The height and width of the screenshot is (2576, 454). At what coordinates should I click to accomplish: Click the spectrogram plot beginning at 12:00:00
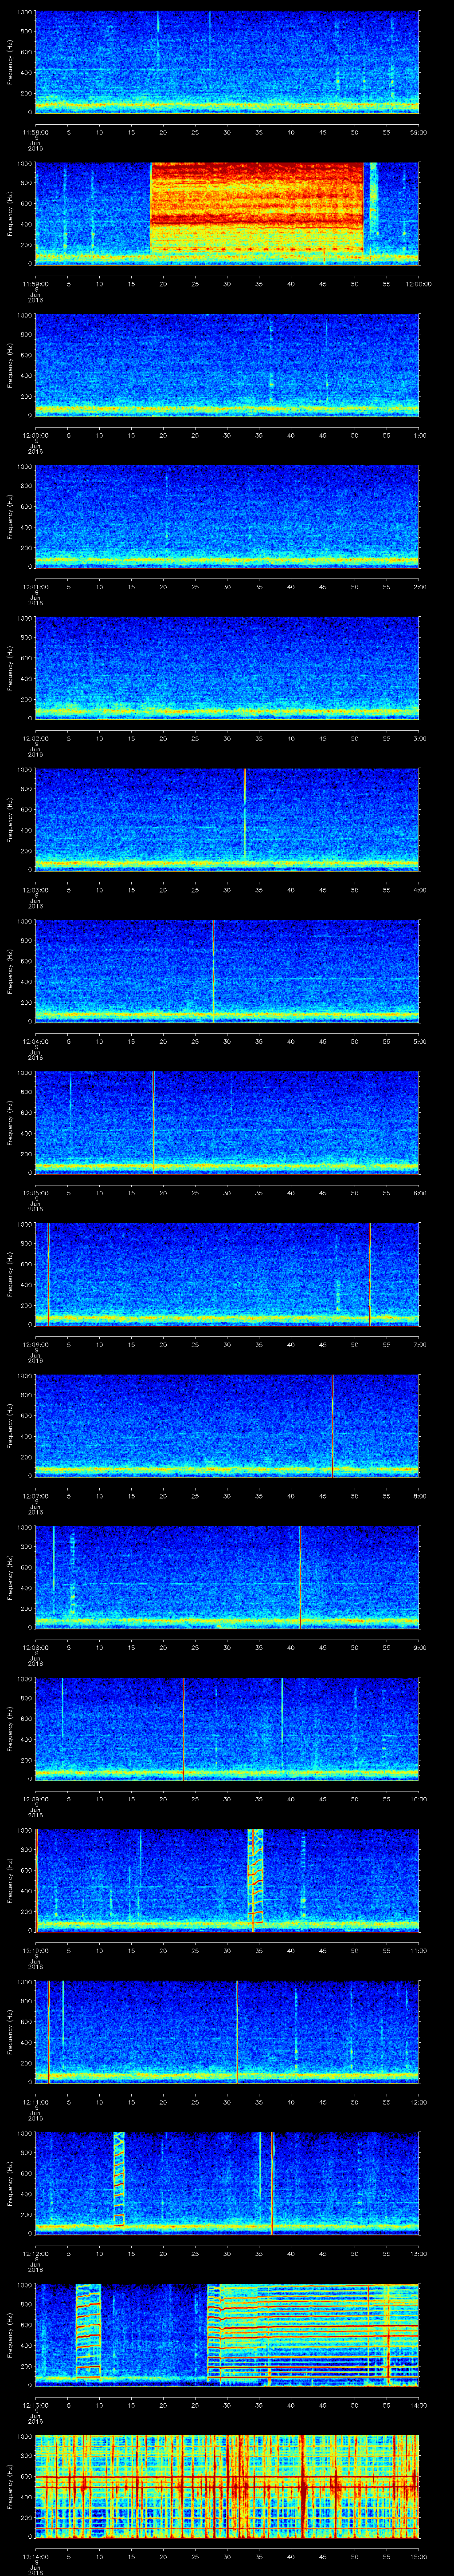pyautogui.click(x=227, y=365)
